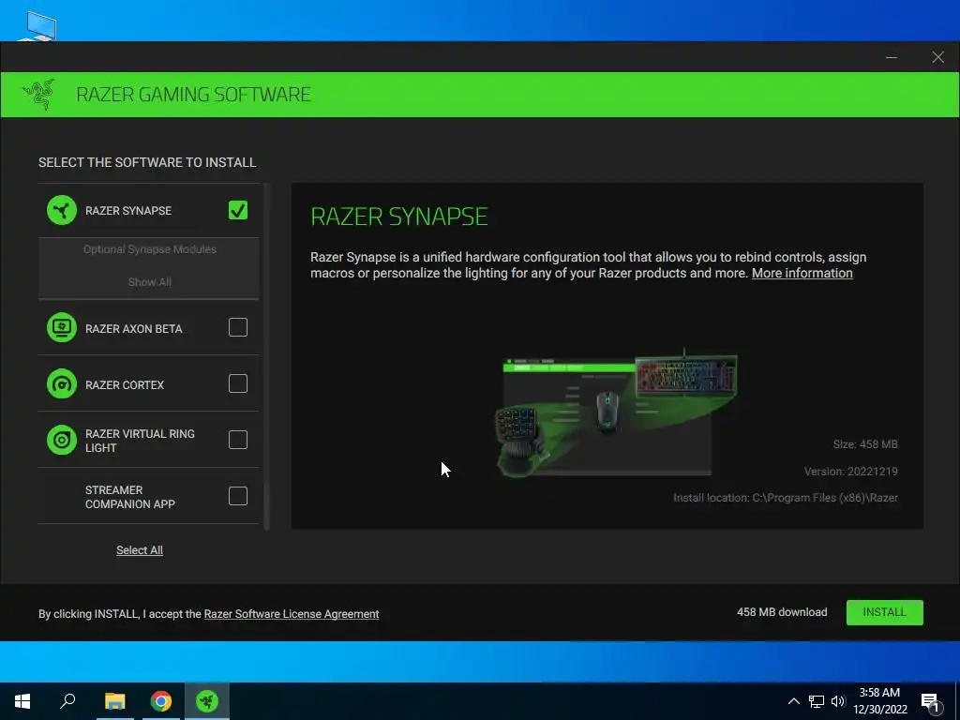This screenshot has width=960, height=720.
Task: Check the Streamer Companion App checkbox
Action: 238,496
